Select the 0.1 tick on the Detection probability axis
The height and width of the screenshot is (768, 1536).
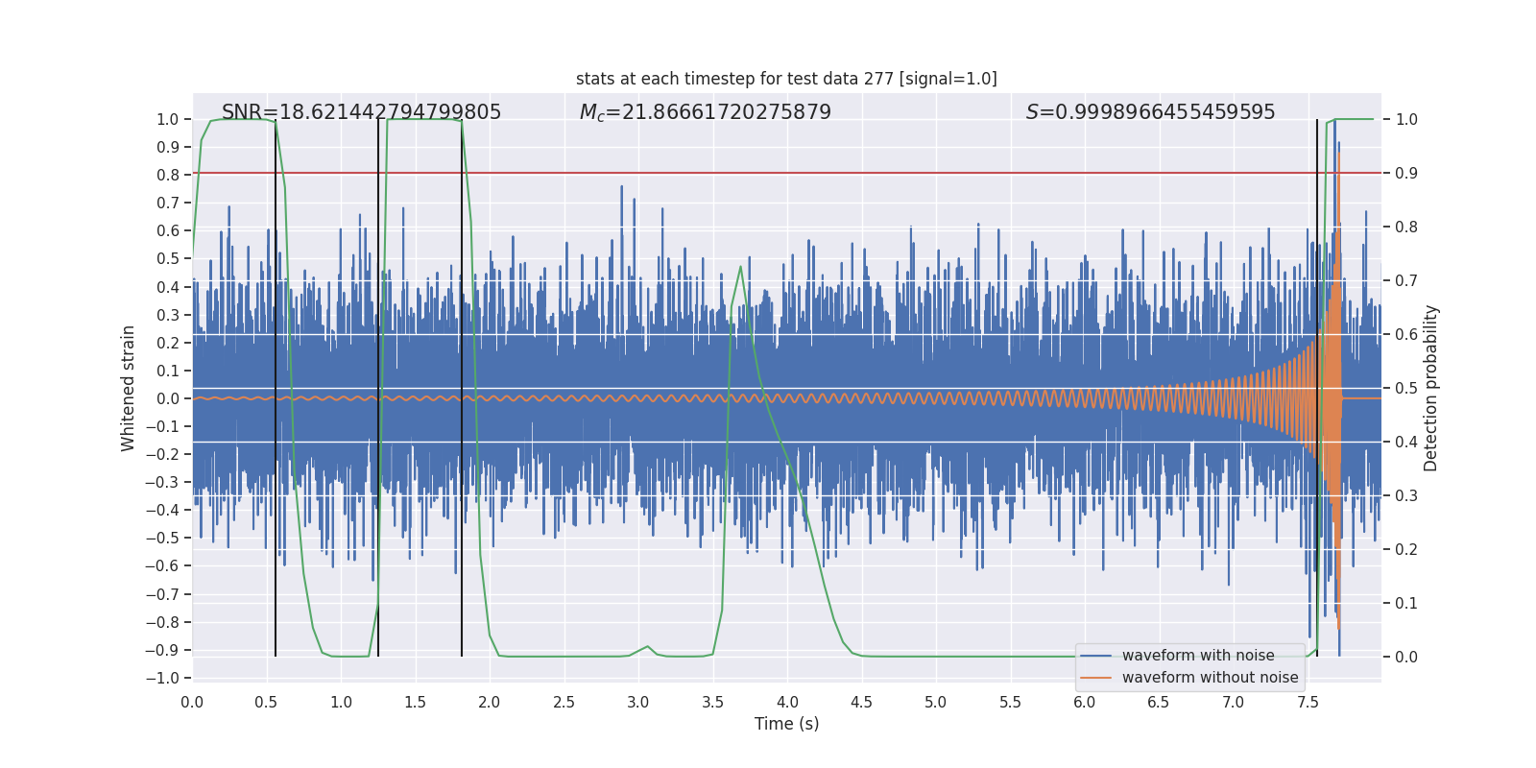click(1406, 603)
